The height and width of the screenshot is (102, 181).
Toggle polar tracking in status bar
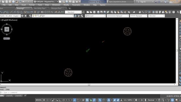pyautogui.click(x=63, y=100)
